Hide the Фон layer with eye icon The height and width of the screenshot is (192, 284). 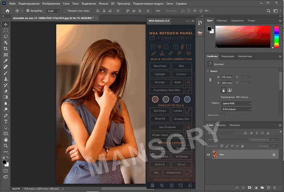point(209,155)
